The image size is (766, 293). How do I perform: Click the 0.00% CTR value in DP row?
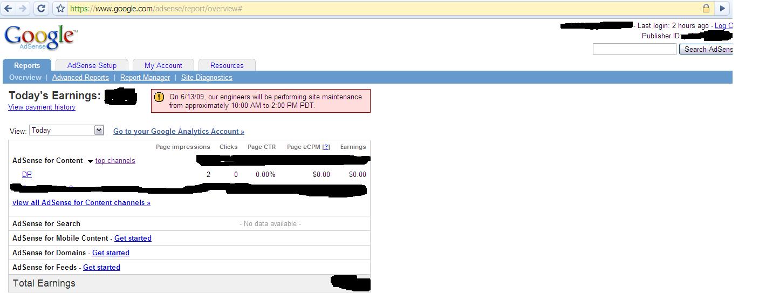pyautogui.click(x=265, y=174)
